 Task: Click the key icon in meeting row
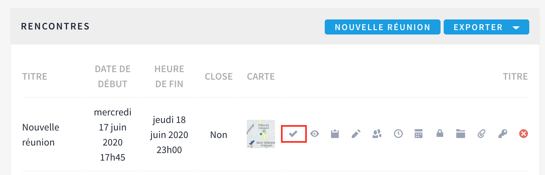click(x=503, y=134)
